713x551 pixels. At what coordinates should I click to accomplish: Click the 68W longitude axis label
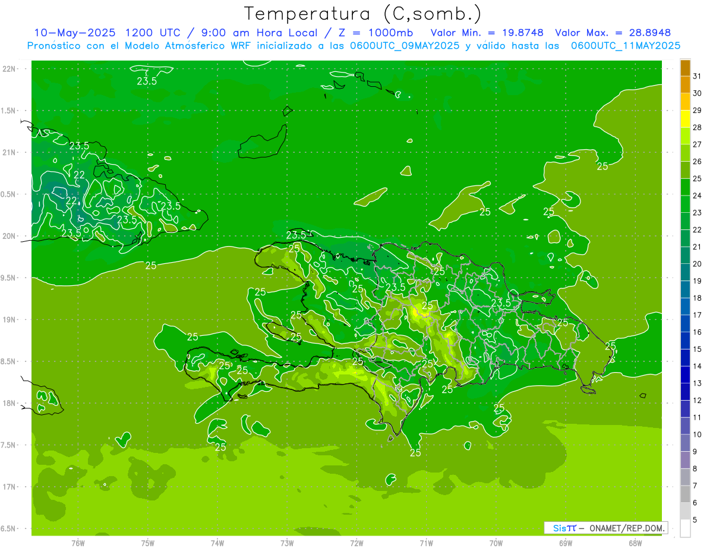pyautogui.click(x=635, y=543)
